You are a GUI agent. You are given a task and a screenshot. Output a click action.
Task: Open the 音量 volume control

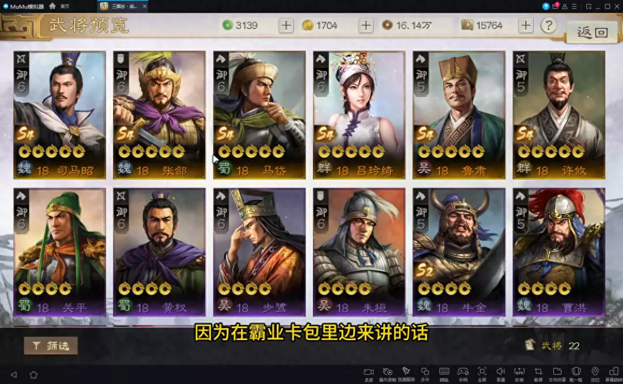[x=501, y=374]
